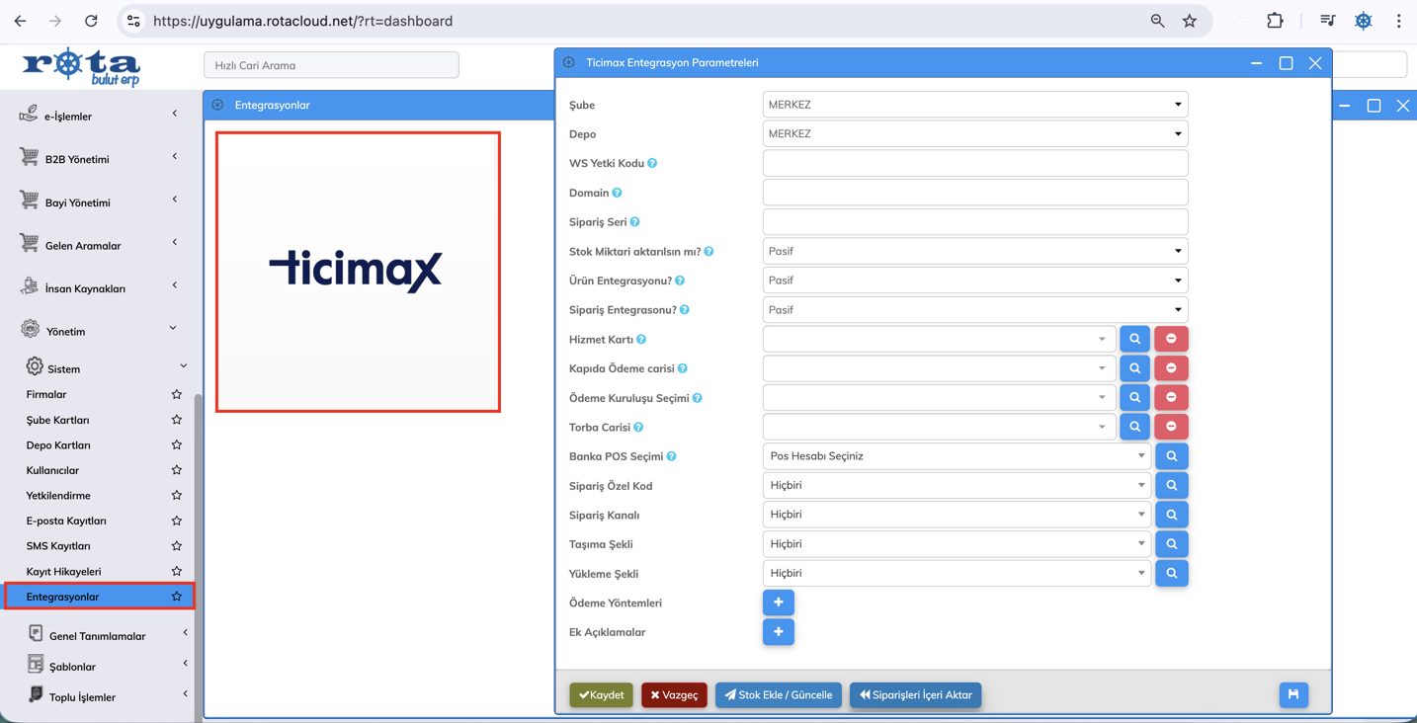Open Stok Miktarı aktarılsın mı dropdown
Screen dimensions: 1417x723
(974, 251)
